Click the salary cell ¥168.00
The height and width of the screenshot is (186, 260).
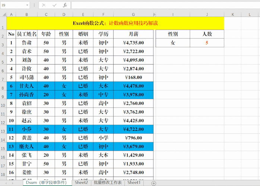click(x=133, y=77)
